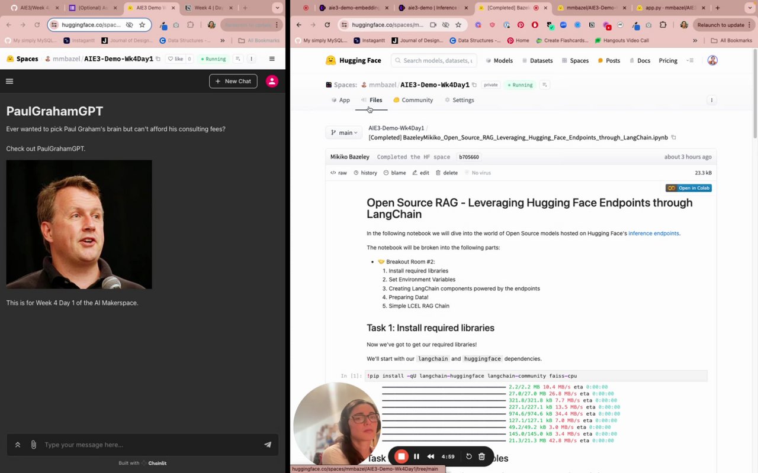Screen dimensions: 758x473
Task: Open the Chainlit sidebar hamburger menu
Action: [x=9, y=81]
